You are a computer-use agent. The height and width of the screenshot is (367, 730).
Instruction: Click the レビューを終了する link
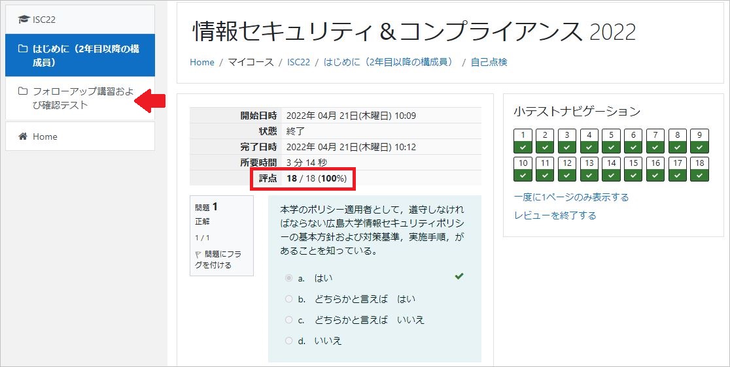pos(555,215)
